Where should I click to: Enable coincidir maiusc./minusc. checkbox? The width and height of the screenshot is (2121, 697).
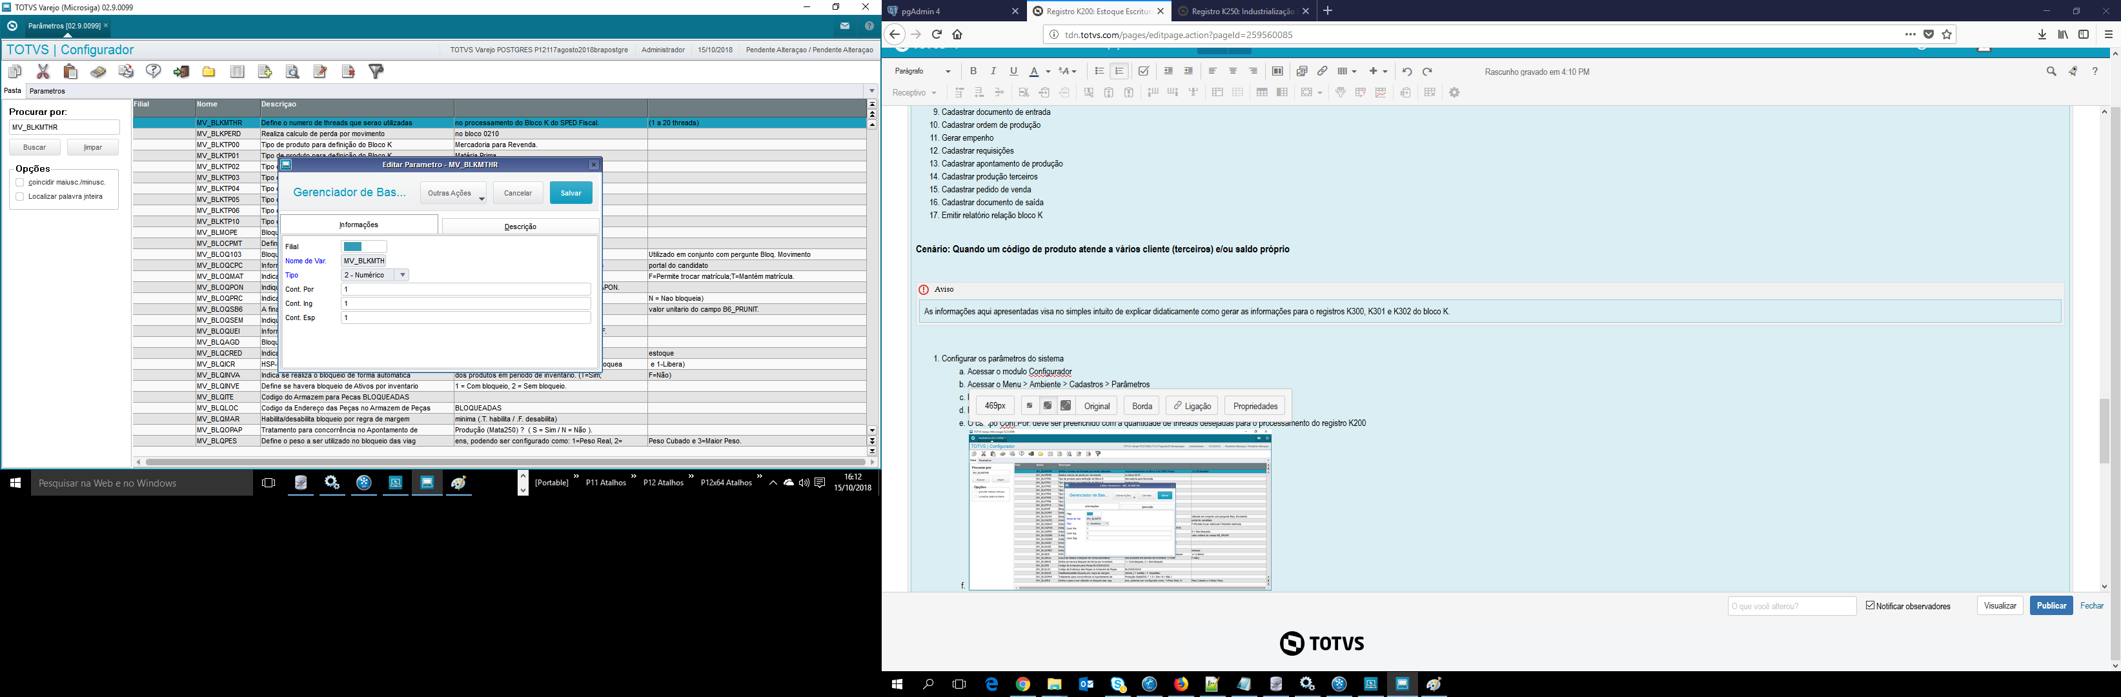point(20,183)
